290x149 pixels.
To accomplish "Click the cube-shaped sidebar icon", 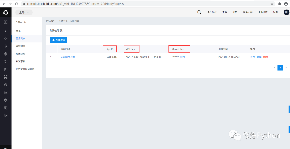I will [6, 100].
